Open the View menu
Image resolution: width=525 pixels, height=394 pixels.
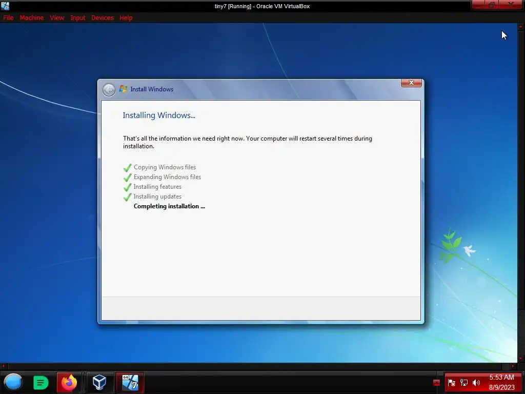click(x=57, y=18)
